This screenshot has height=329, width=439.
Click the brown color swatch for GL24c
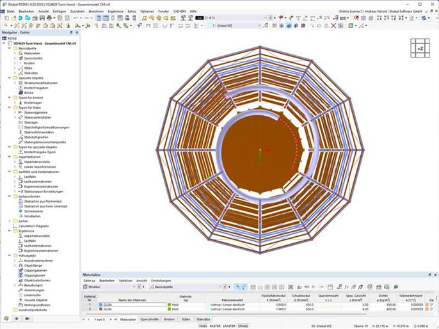click(101, 309)
